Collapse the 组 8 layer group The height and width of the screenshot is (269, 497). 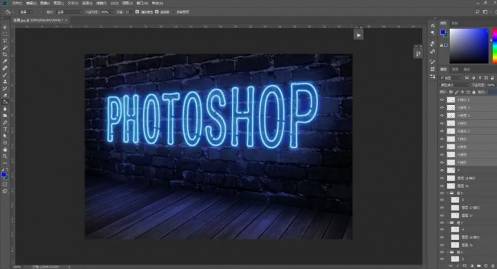pos(448,193)
